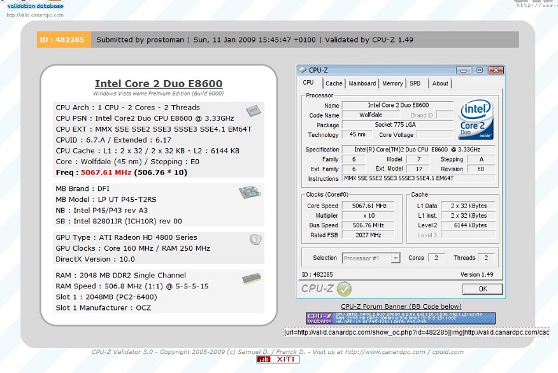Viewport: 558px width, 373px height.
Task: Click the Submitted by prostoman text
Action: coord(140,40)
